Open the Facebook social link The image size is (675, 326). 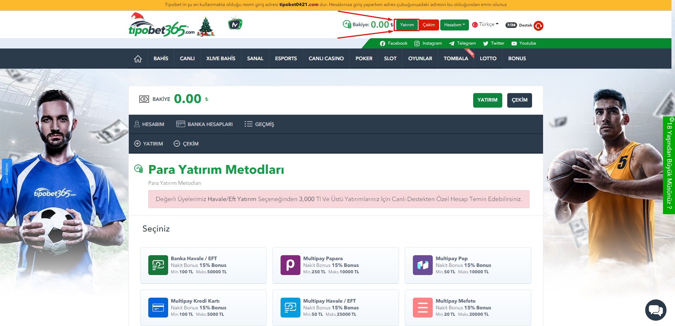click(393, 43)
